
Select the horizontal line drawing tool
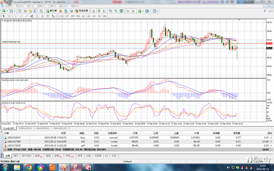coord(21,16)
